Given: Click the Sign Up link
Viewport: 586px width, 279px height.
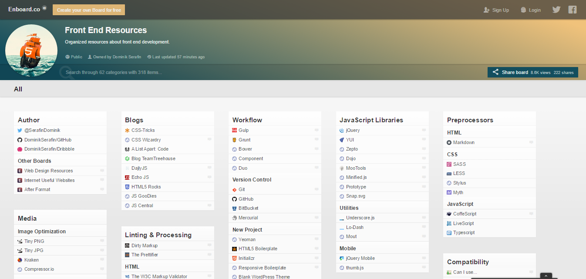Looking at the screenshot, I should (x=496, y=10).
